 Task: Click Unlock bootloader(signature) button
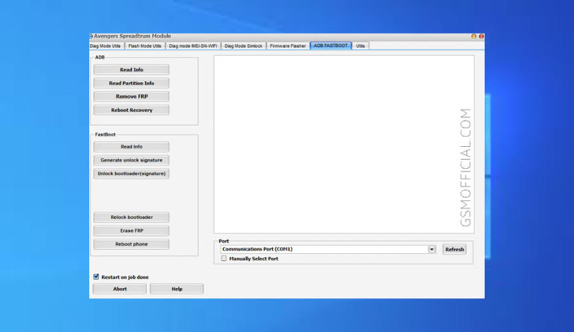point(131,174)
